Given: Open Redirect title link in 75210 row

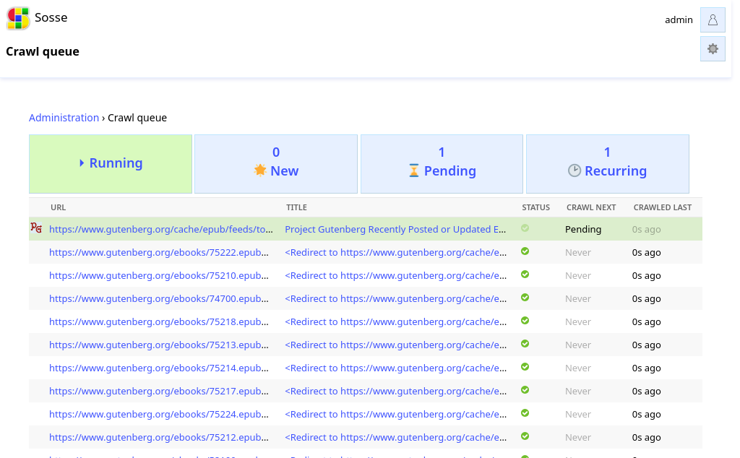Looking at the screenshot, I should 395,275.
